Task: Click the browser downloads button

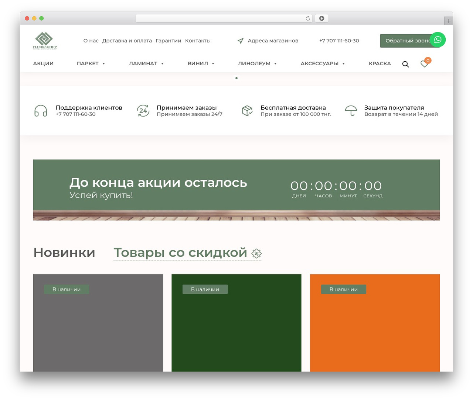Action: click(x=321, y=18)
